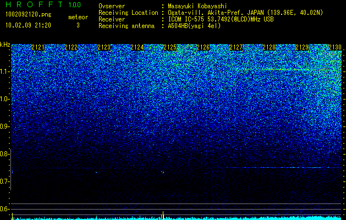This screenshot has width=346, height=220.
Task: Click the meteor count value 3
Action: tap(78, 25)
